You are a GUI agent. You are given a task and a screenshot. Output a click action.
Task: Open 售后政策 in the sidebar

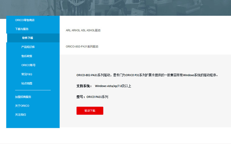point(27,56)
